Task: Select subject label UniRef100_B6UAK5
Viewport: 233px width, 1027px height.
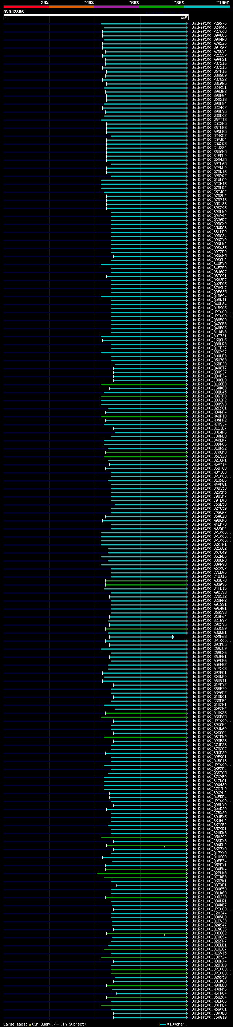Action: pos(209,152)
